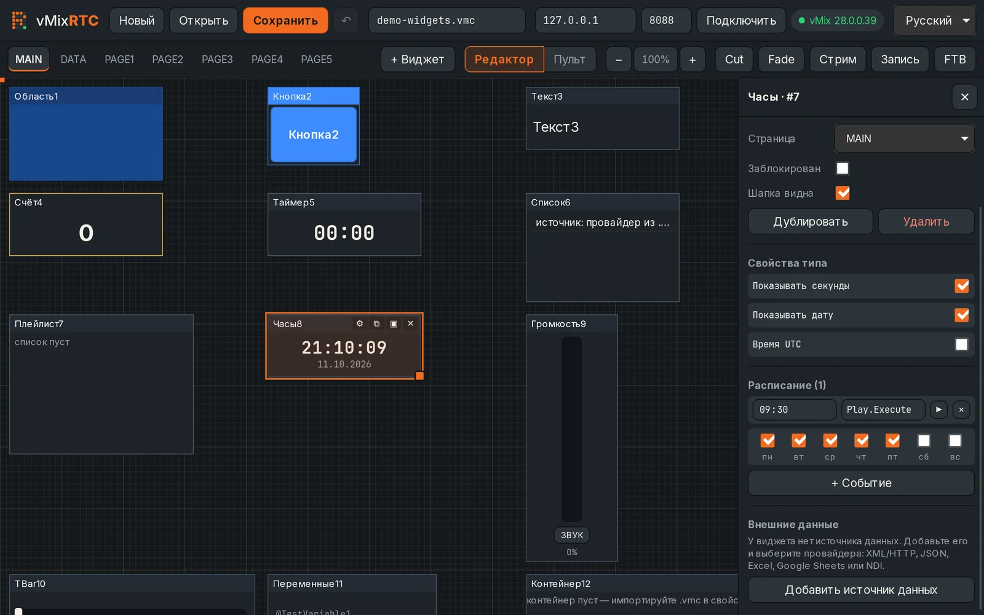Enable the вс weekday checkbox

(955, 440)
